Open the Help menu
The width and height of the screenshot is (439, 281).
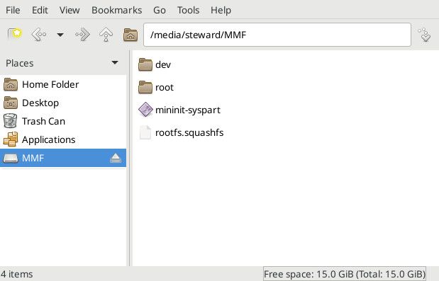(221, 10)
